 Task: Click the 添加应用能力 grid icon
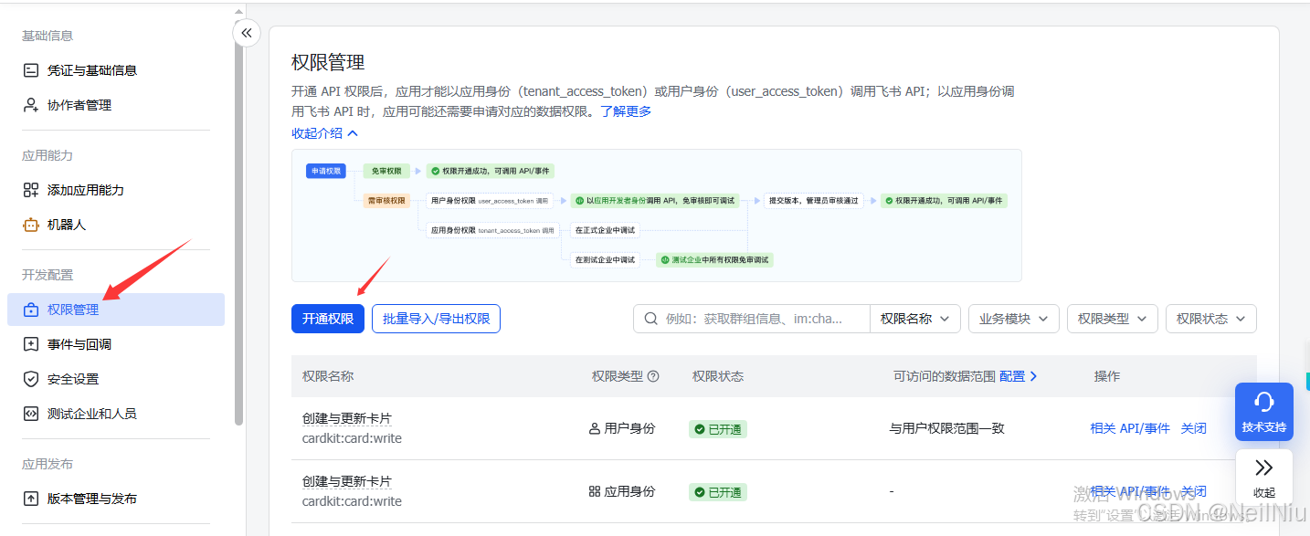[x=31, y=190]
